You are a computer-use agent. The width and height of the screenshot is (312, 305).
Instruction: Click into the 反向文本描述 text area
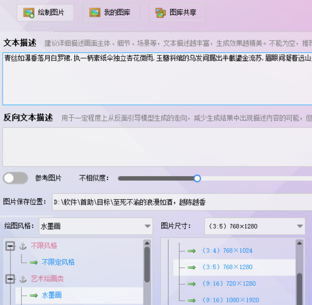tap(154, 147)
